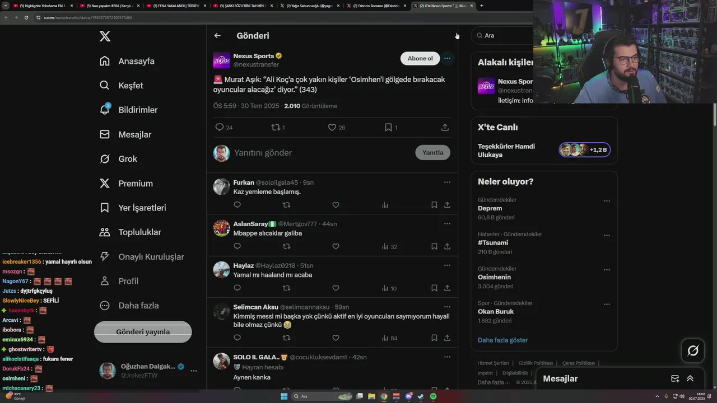Click Nexus Sports profile avatar in post
Image resolution: width=717 pixels, height=403 pixels.
point(222,60)
